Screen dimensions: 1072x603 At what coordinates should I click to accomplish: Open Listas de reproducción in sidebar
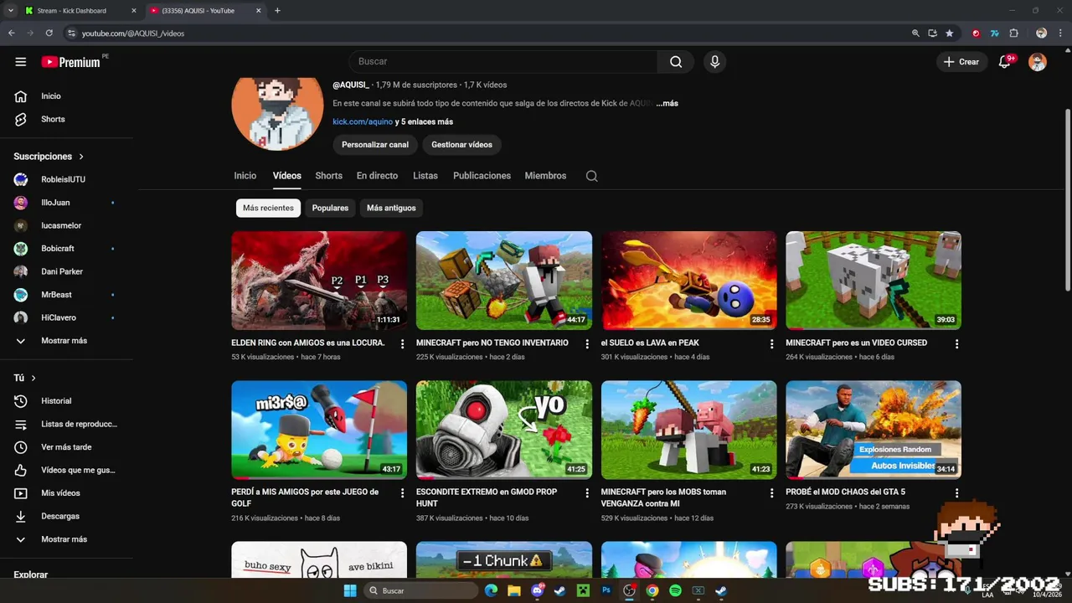coord(67,424)
